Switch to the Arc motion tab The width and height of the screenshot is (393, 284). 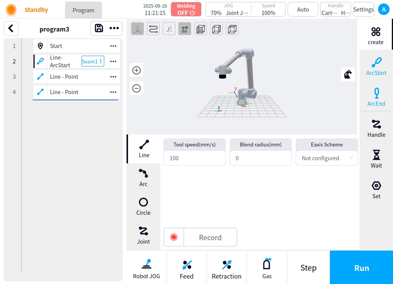143,178
